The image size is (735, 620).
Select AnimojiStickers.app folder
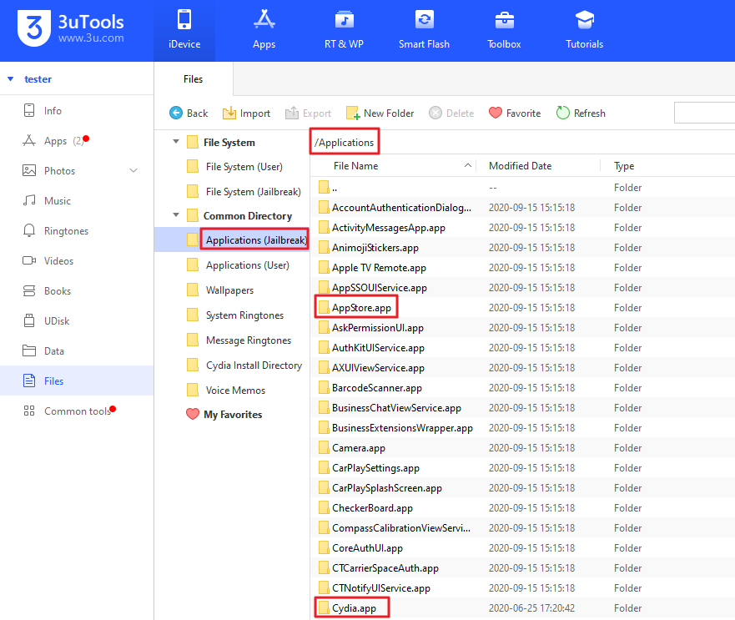click(x=522, y=248)
